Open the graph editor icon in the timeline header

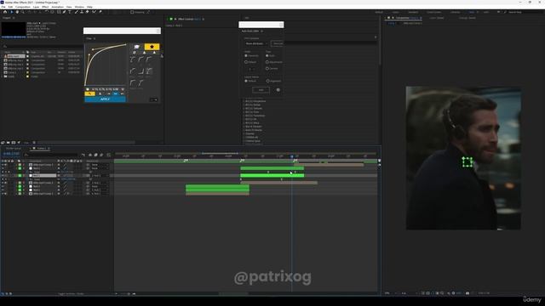109,155
